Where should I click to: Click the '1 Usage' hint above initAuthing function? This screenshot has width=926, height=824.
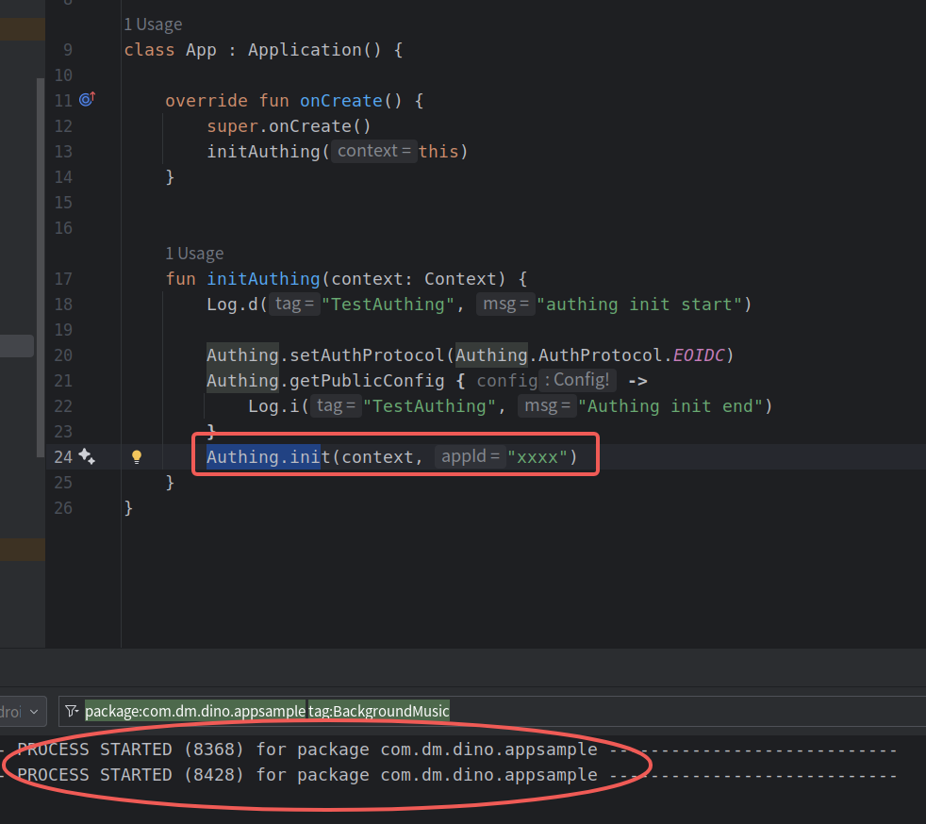194,254
